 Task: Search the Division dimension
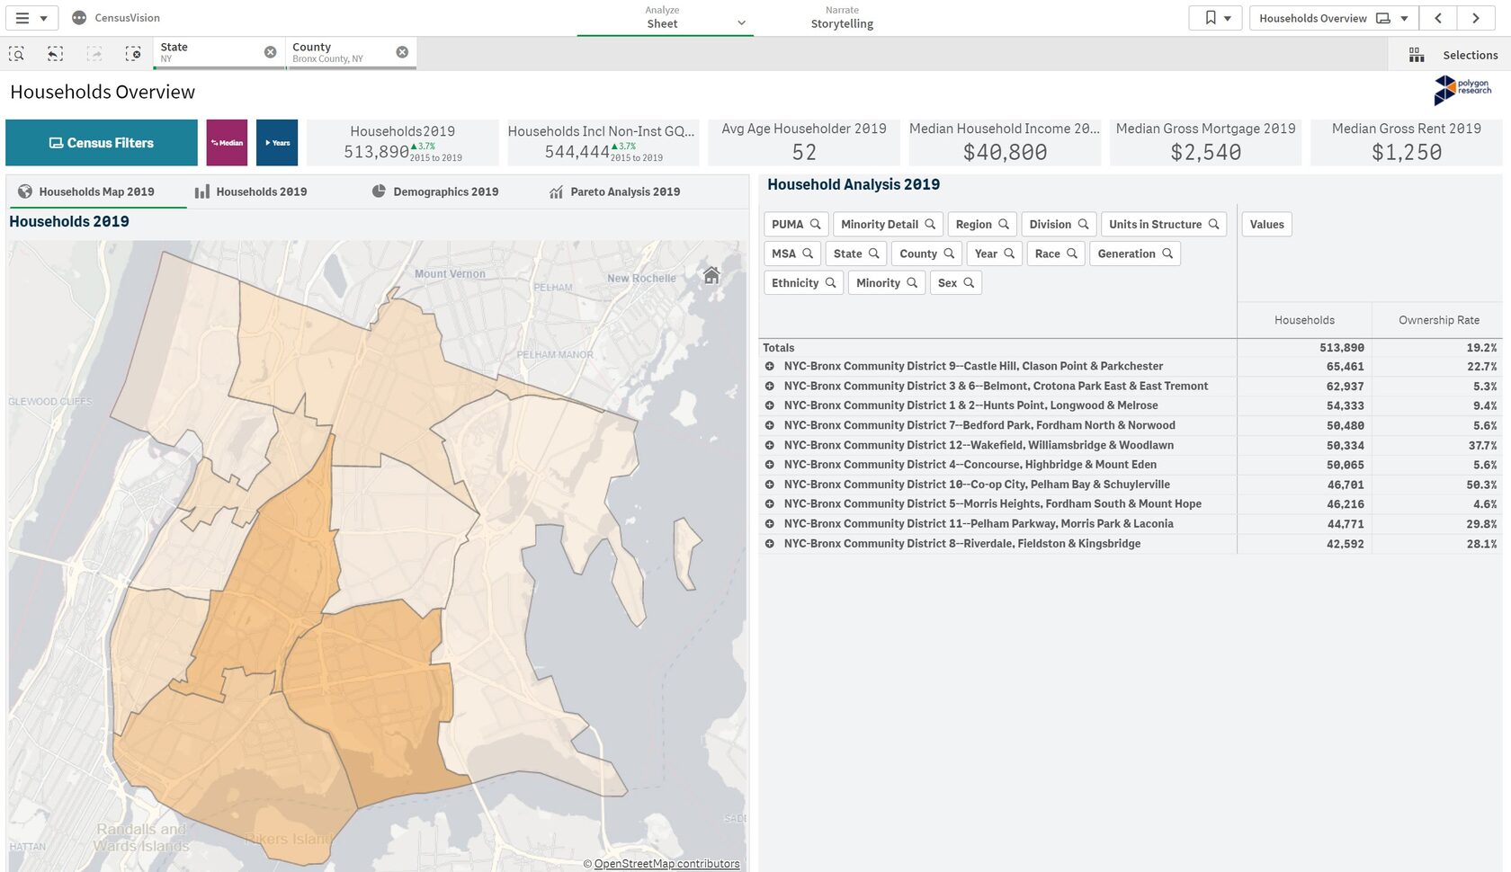1059,224
